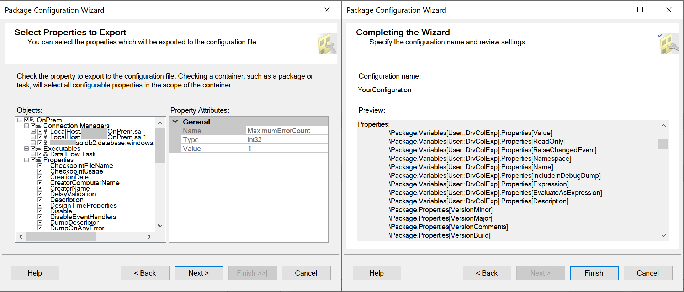Click the LocalHost OnPrem.sa 1 connection icon
The height and width of the screenshot is (292, 684).
click(x=46, y=137)
